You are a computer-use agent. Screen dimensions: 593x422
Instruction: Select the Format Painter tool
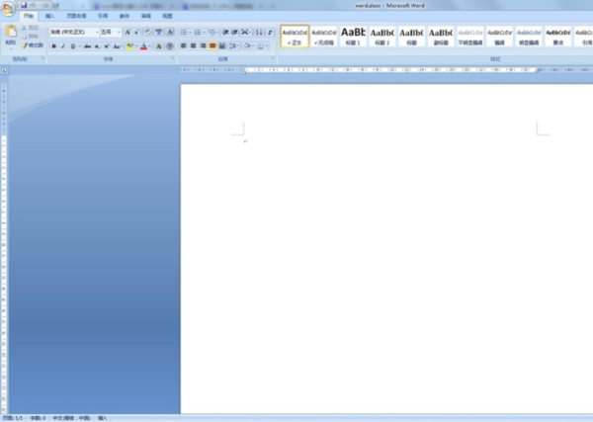pyautogui.click(x=33, y=45)
